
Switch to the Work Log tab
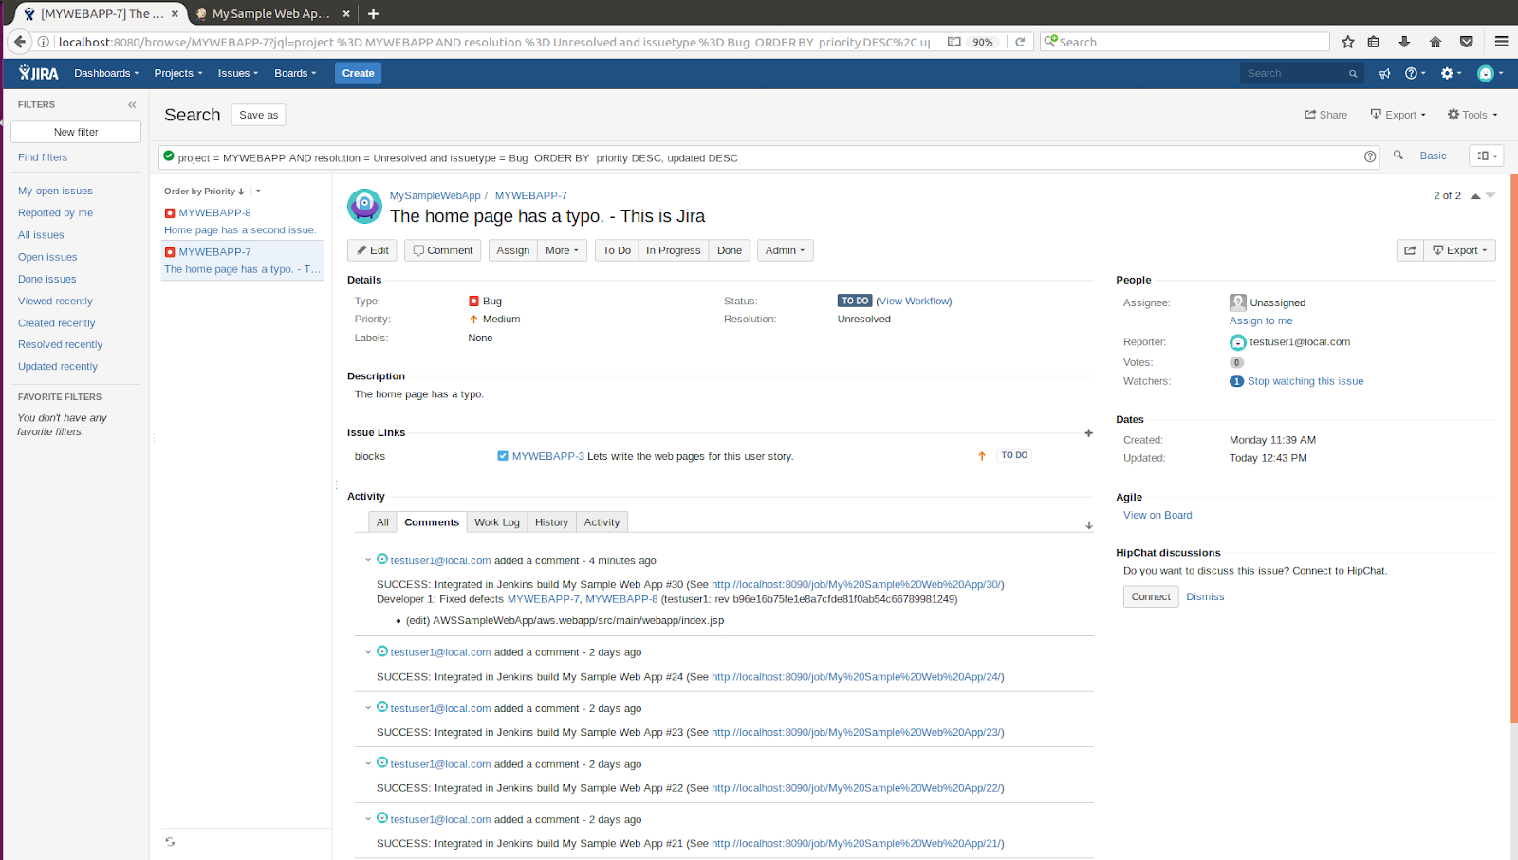pos(497,522)
